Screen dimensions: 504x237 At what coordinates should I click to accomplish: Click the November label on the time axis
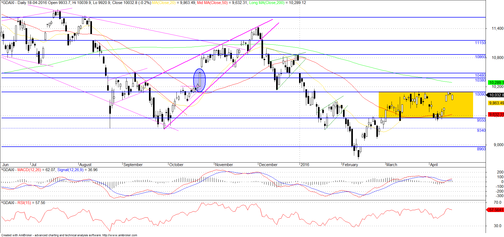[224, 165]
